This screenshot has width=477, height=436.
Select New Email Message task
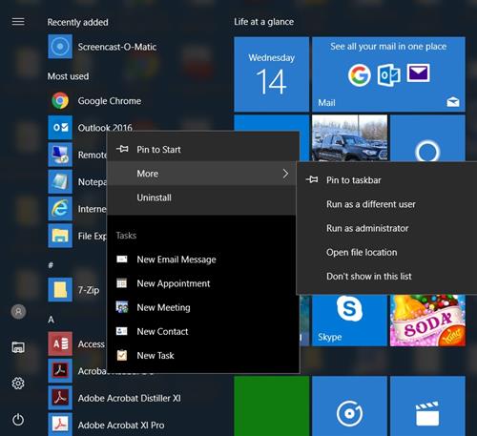pyautogui.click(x=203, y=260)
